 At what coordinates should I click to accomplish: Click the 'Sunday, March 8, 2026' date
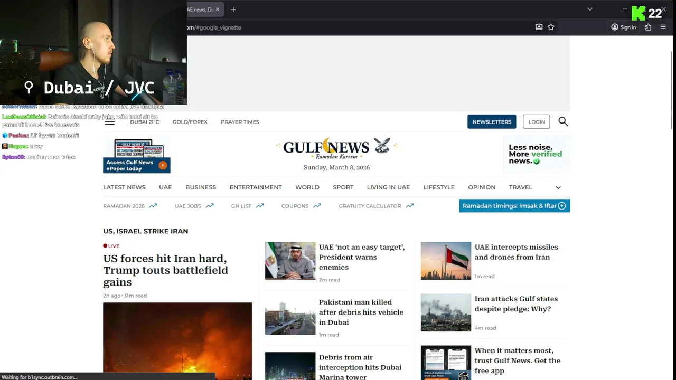[x=336, y=167]
